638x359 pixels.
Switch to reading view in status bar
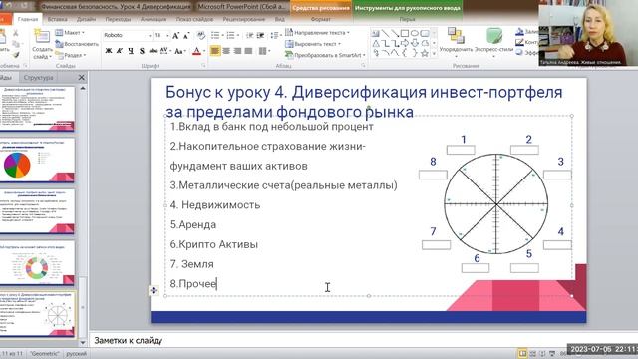(x=542, y=353)
